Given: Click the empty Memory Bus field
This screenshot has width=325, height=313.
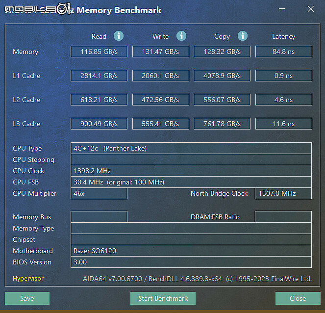Looking at the screenshot, I should (x=99, y=217).
